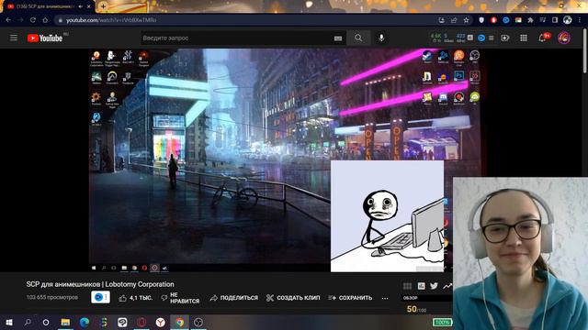This screenshot has width=588, height=330.
Task: Bookmark this page with the star
Action: coord(466,20)
